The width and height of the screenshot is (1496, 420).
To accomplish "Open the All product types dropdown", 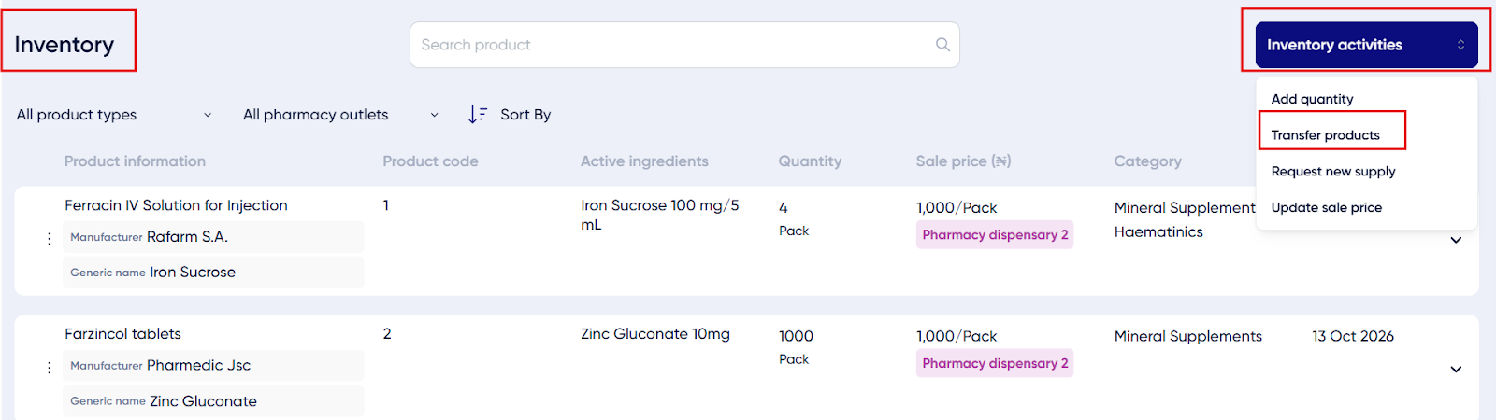I will [114, 115].
